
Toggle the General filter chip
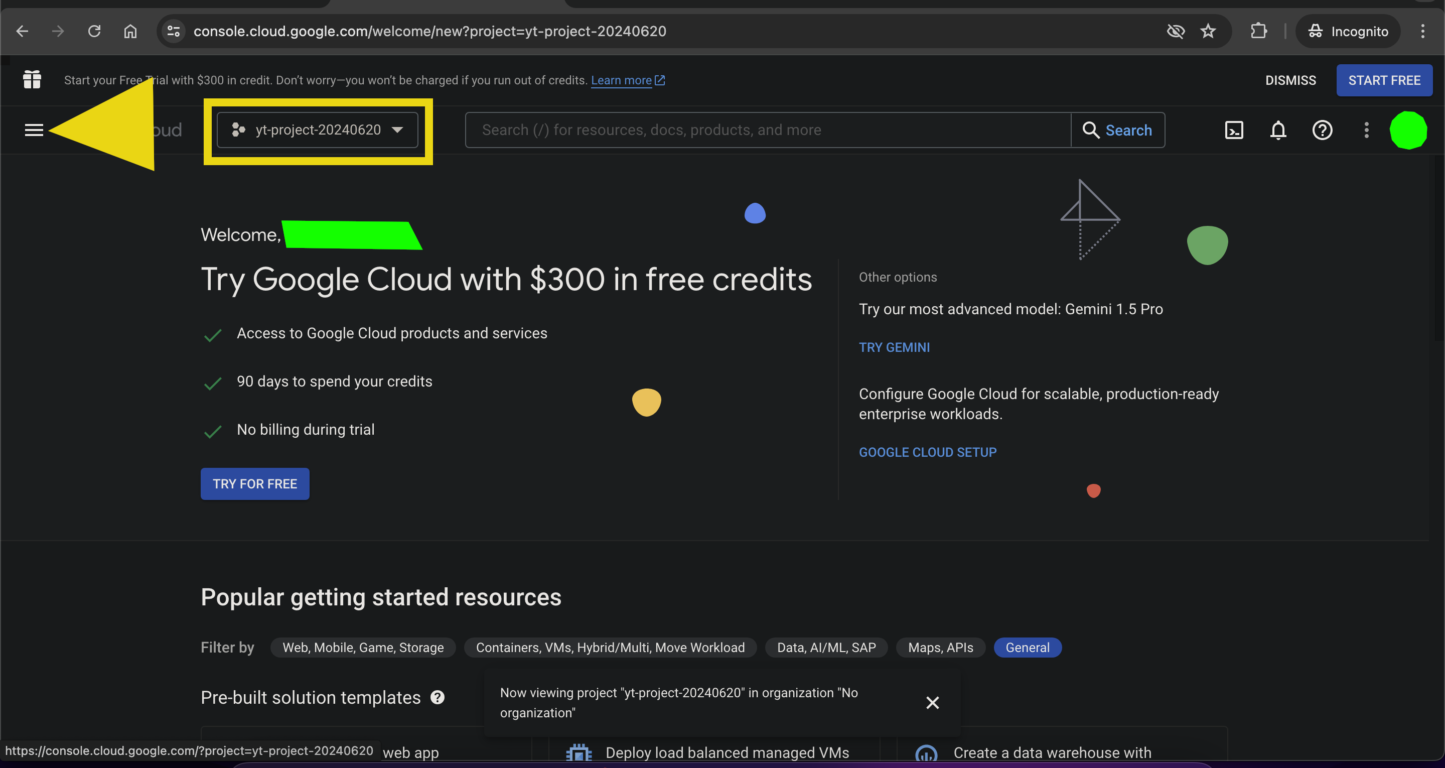click(1027, 648)
